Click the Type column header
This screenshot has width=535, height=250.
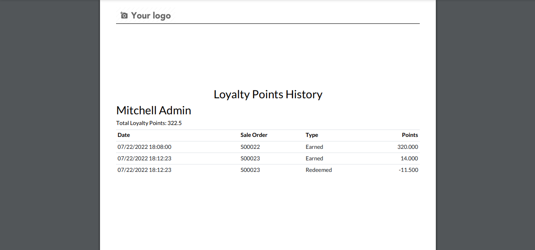(x=312, y=135)
